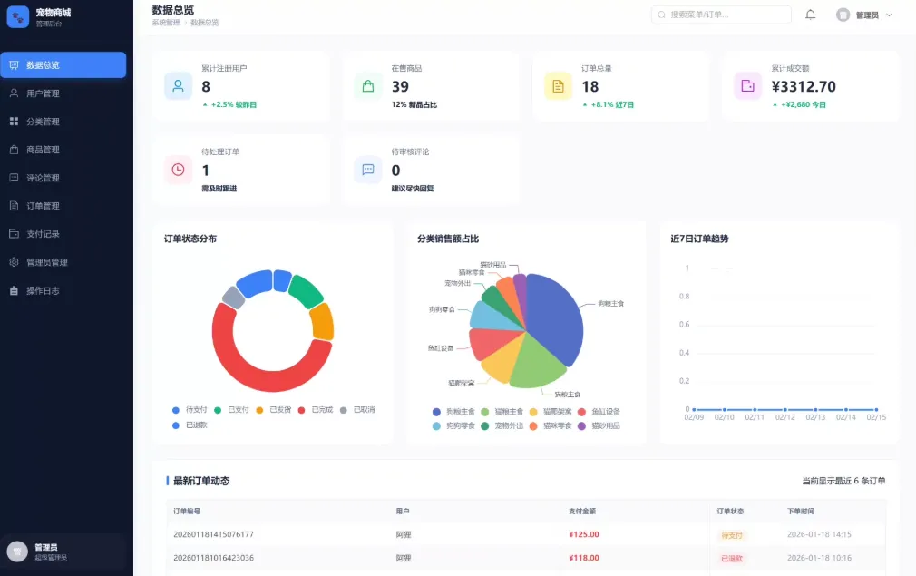Click order number 202601181016423036
This screenshot has height=576, width=916.
(213, 558)
